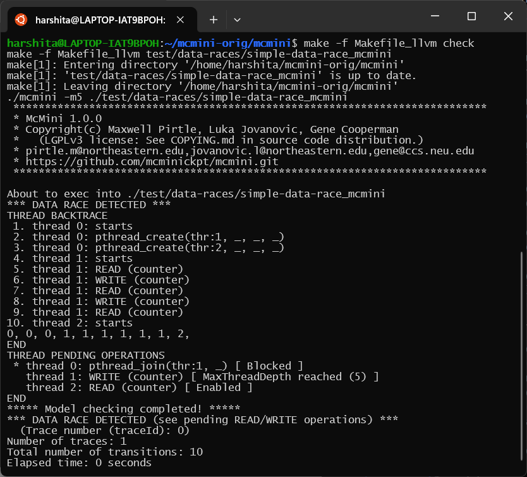Open the github.com/mcminickpt/mcmini.git URL
This screenshot has width=527, height=477.
click(152, 162)
